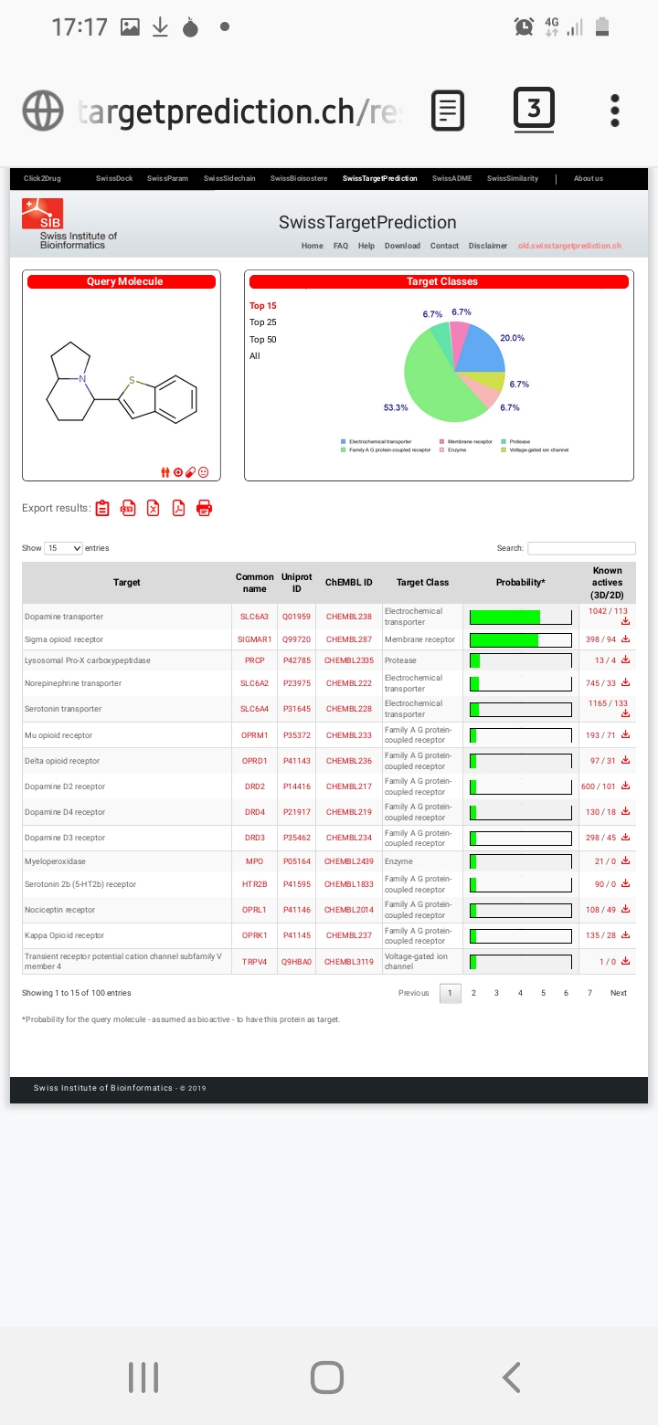658x1425 pixels.
Task: Open SLC6A3 common name link
Action: (255, 617)
